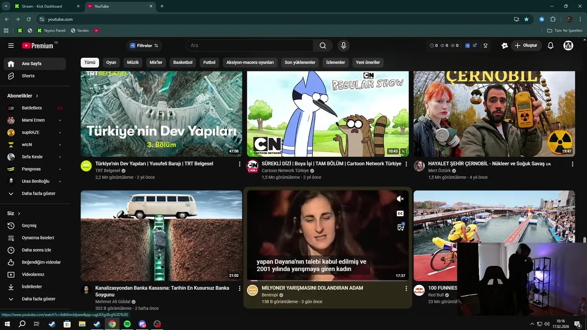The image size is (587, 330).
Task: Reload the page
Action: pos(28,19)
